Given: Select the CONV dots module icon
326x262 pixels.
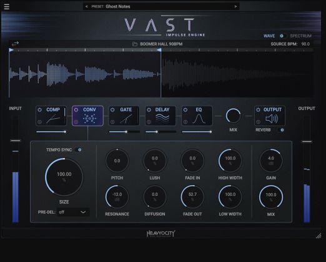Looking at the screenshot, I should [89, 119].
